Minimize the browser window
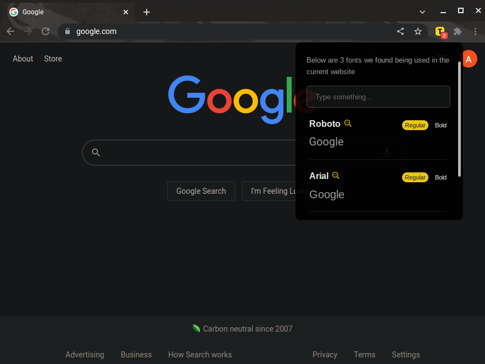Viewport: 485px width, 364px height. [x=443, y=12]
